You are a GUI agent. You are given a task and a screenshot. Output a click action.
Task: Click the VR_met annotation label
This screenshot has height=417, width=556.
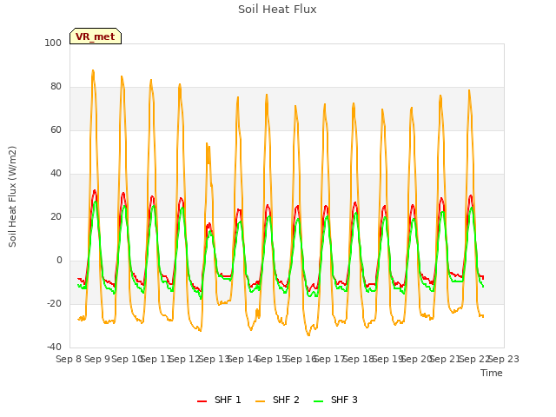tap(96, 36)
